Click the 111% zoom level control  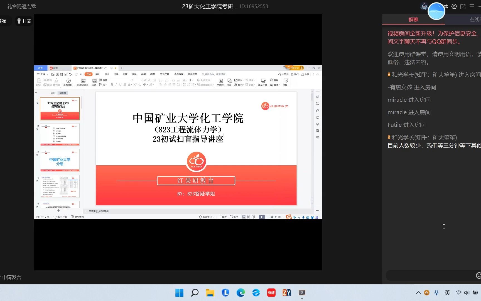(x=278, y=217)
